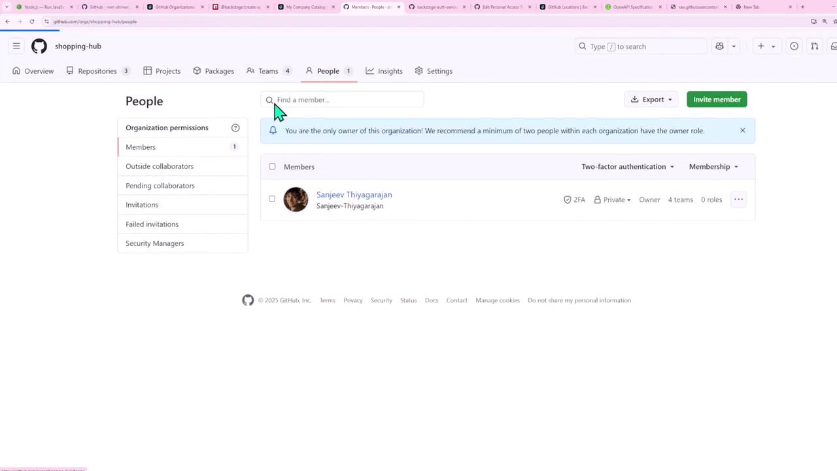This screenshot has height=471, width=837.
Task: Select the People tab
Action: coord(328,71)
